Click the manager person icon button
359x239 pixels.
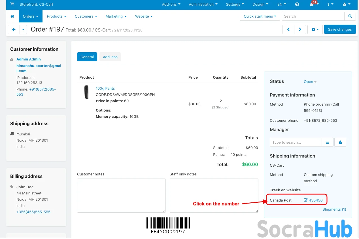(340, 142)
